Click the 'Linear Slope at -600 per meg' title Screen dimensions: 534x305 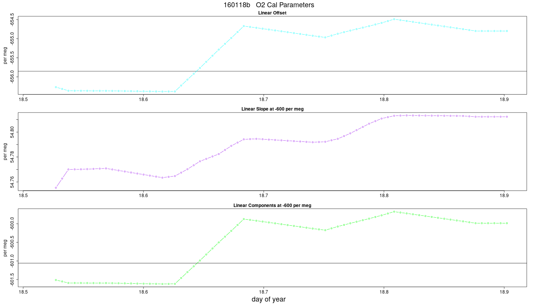272,109
